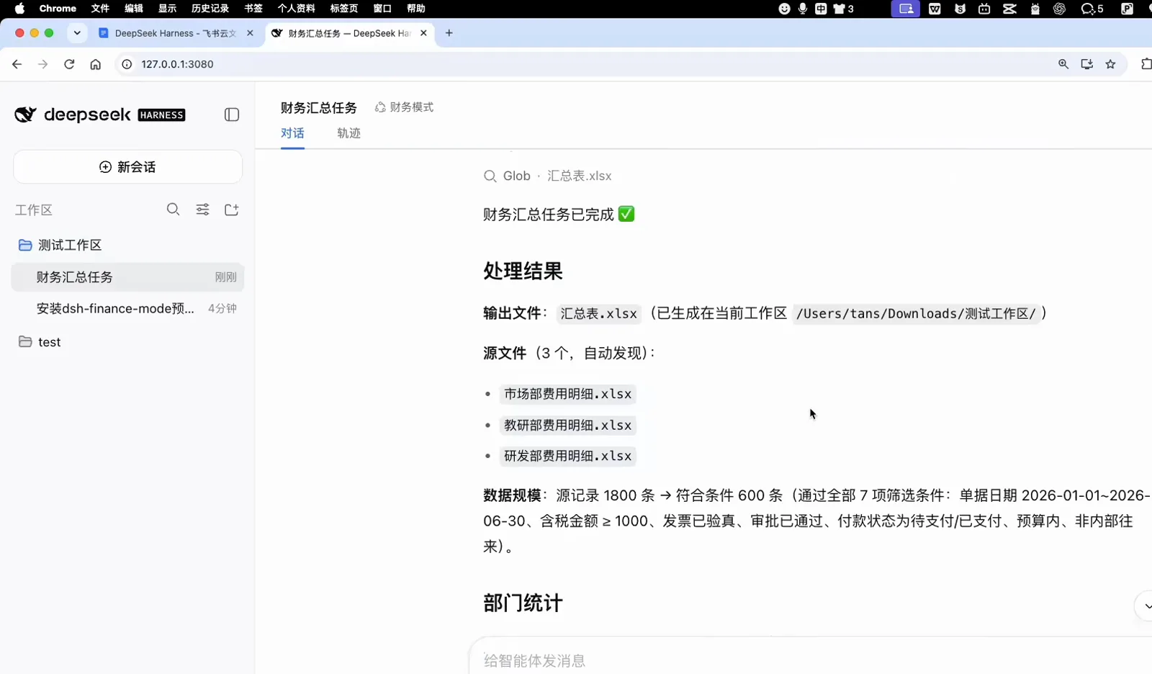Search workspaces with the magnifier icon
The width and height of the screenshot is (1152, 674).
(173, 210)
